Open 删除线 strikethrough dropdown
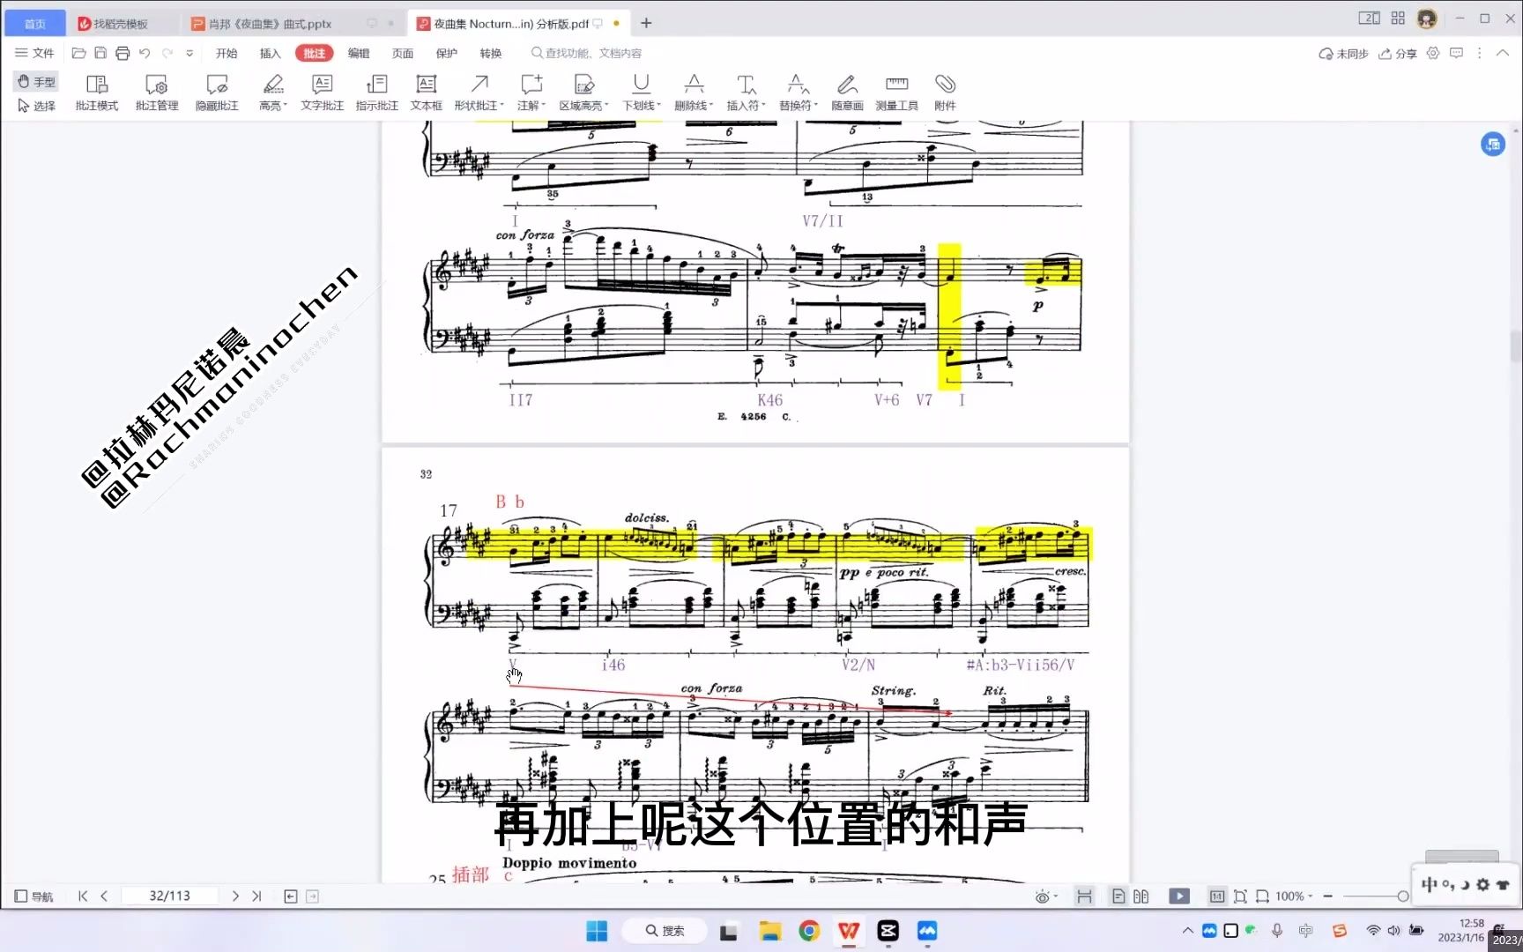 [695, 93]
